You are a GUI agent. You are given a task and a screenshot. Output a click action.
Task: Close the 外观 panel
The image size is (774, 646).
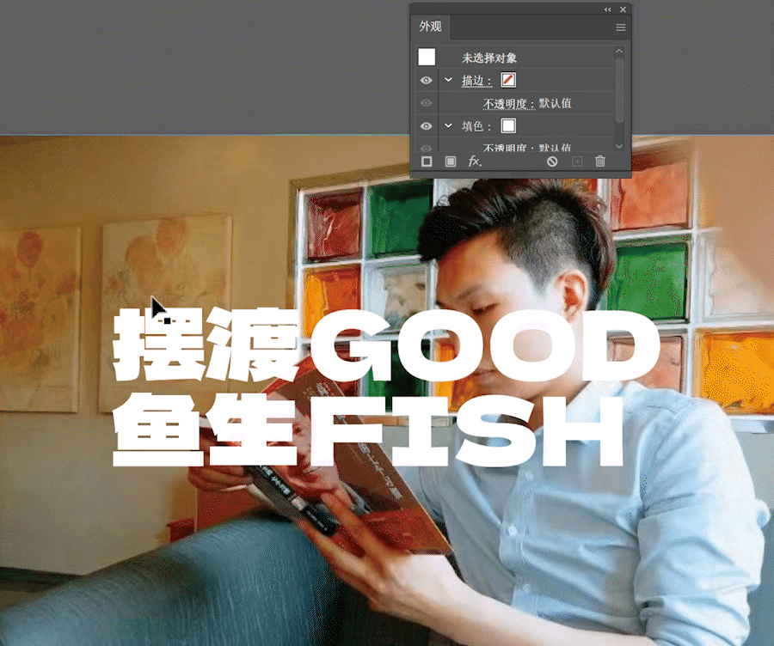coord(623,9)
